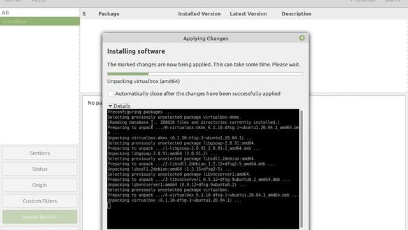
Task: Click the 'Reading database' terminal line
Action: click(x=194, y=122)
